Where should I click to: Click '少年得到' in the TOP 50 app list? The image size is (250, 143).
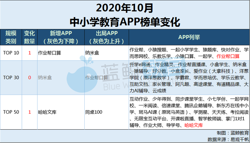[x=162, y=99]
